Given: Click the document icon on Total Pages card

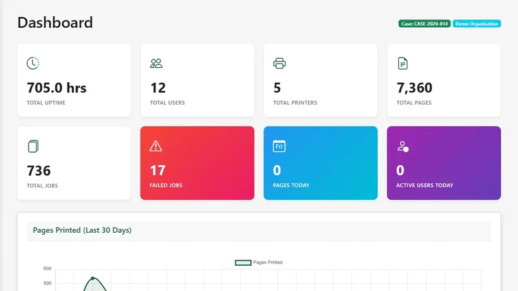Looking at the screenshot, I should tap(403, 63).
